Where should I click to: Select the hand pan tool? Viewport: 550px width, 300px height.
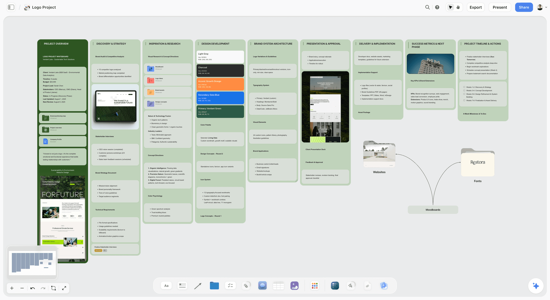[458, 7]
